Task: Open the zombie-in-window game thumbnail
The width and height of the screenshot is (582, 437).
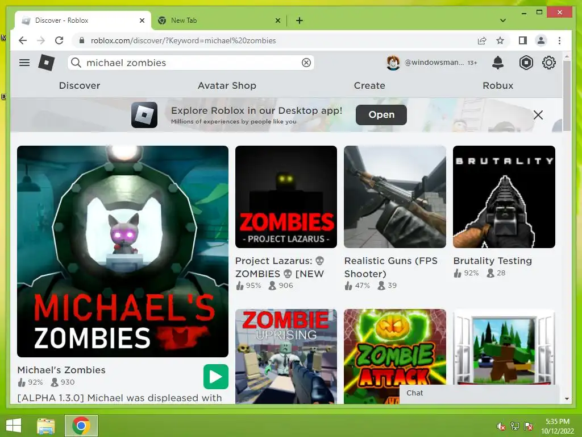Action: point(504,347)
